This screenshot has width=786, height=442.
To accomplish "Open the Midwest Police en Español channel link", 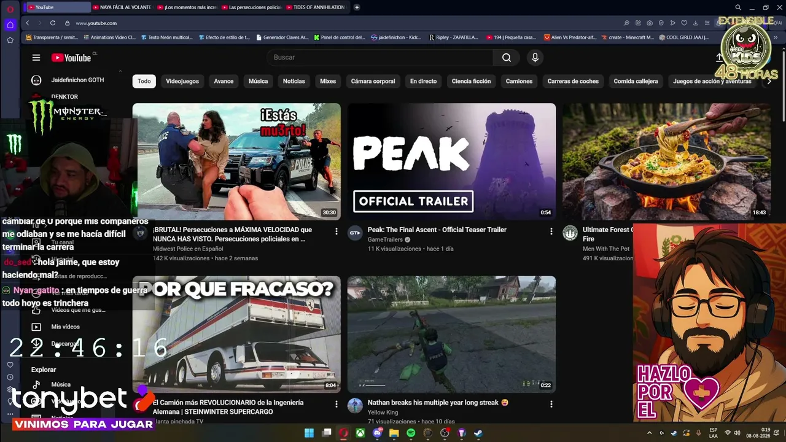I will pos(188,249).
